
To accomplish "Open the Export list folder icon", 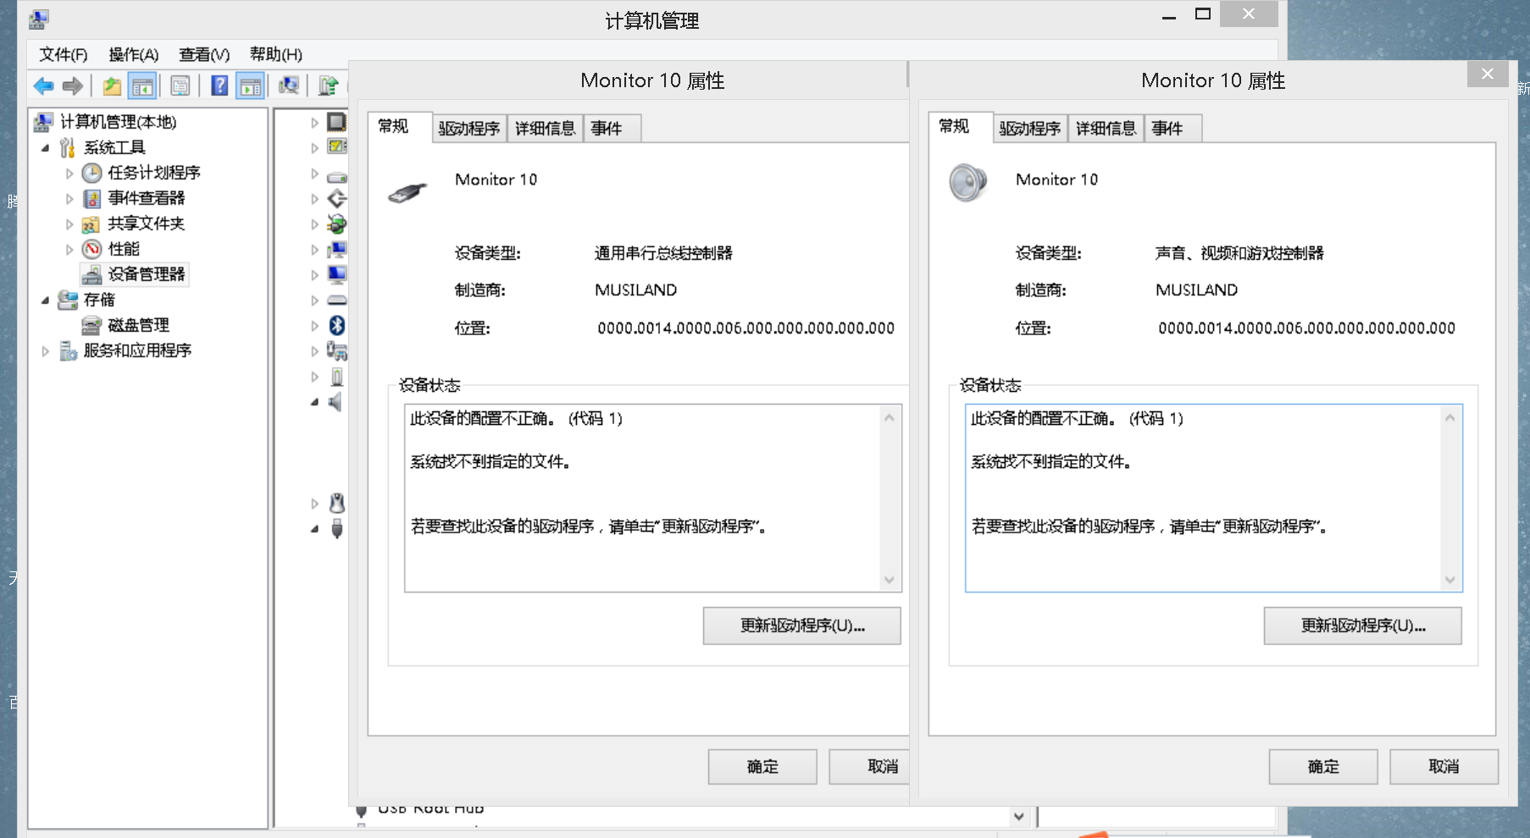I will coord(111,85).
